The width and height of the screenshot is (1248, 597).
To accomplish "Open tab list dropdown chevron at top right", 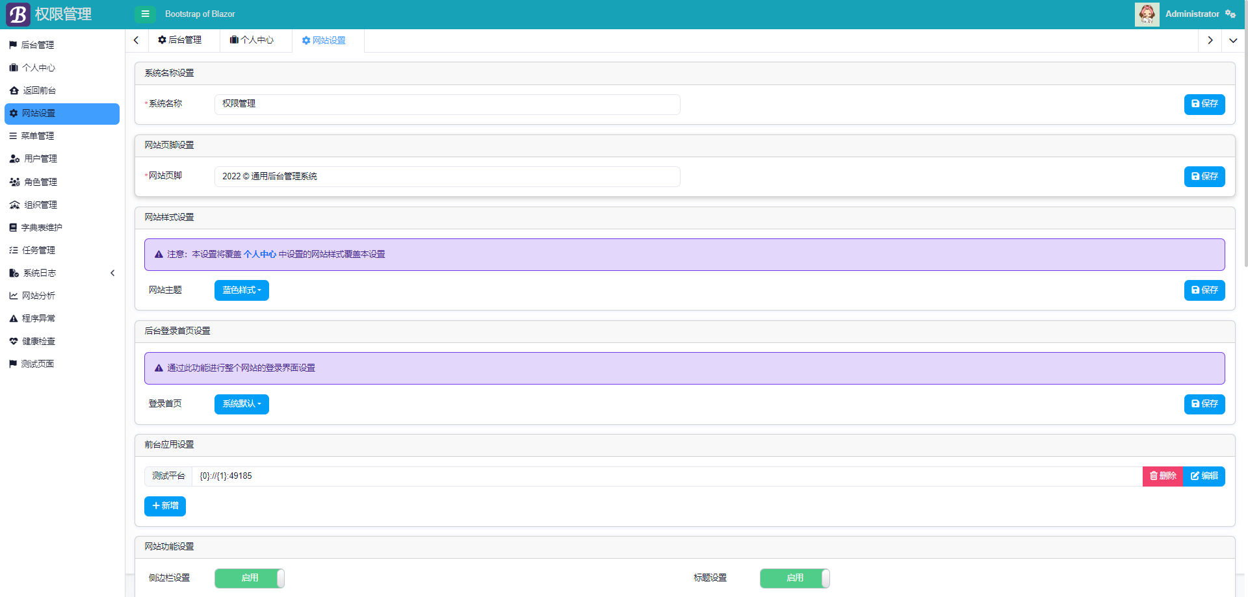I will pos(1233,40).
